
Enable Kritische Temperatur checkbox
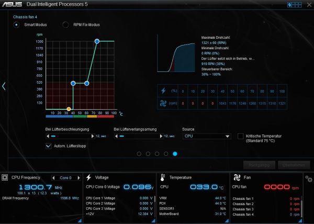click(x=240, y=136)
